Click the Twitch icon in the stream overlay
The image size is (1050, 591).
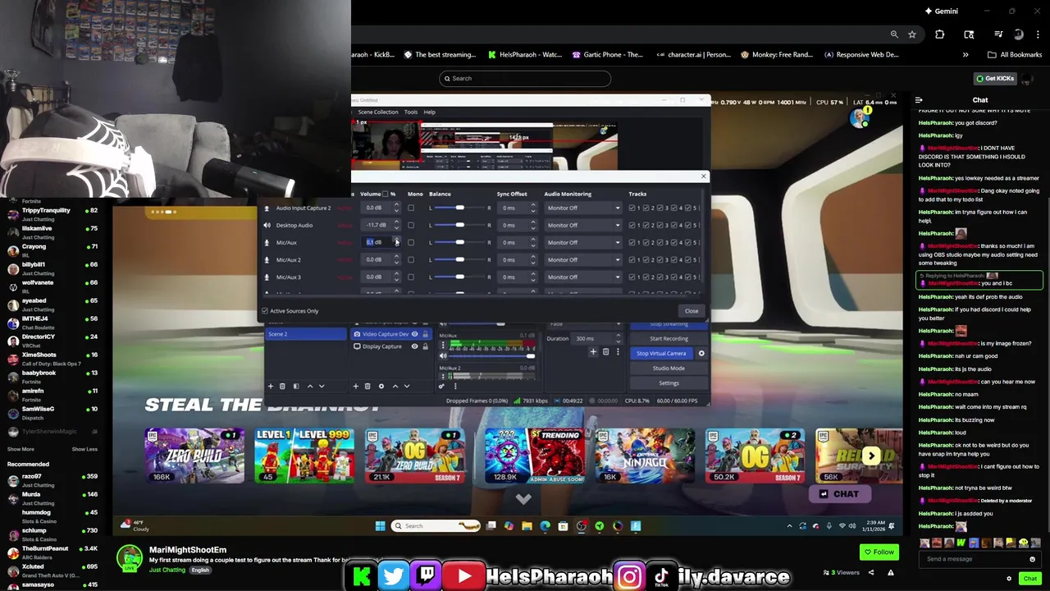427,576
